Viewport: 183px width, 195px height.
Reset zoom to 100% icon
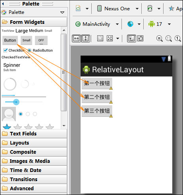pyautogui.click(x=178, y=39)
